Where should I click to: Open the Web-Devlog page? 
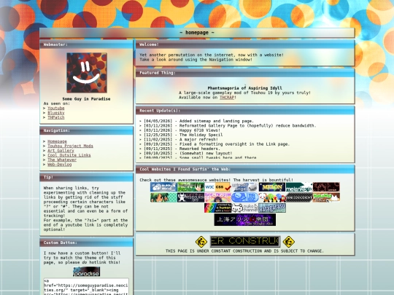tap(60, 165)
